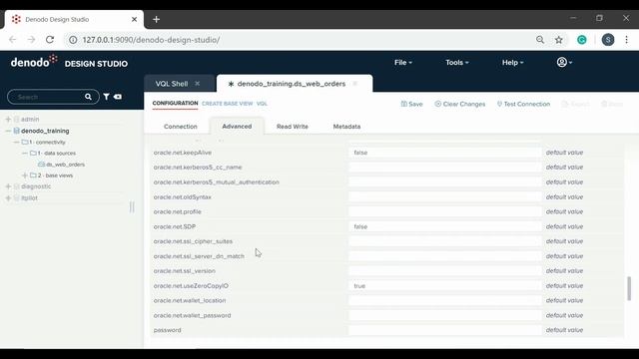
Task: Go back with the browser back arrow
Action: point(13,40)
